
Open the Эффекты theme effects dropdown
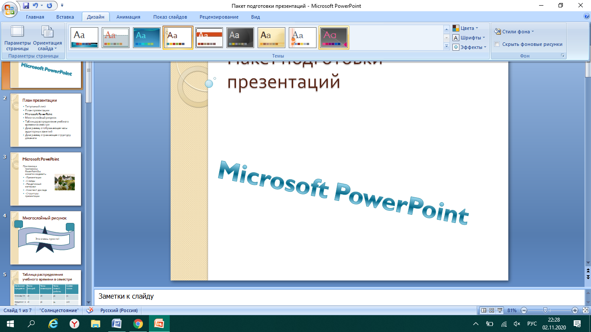tap(470, 47)
